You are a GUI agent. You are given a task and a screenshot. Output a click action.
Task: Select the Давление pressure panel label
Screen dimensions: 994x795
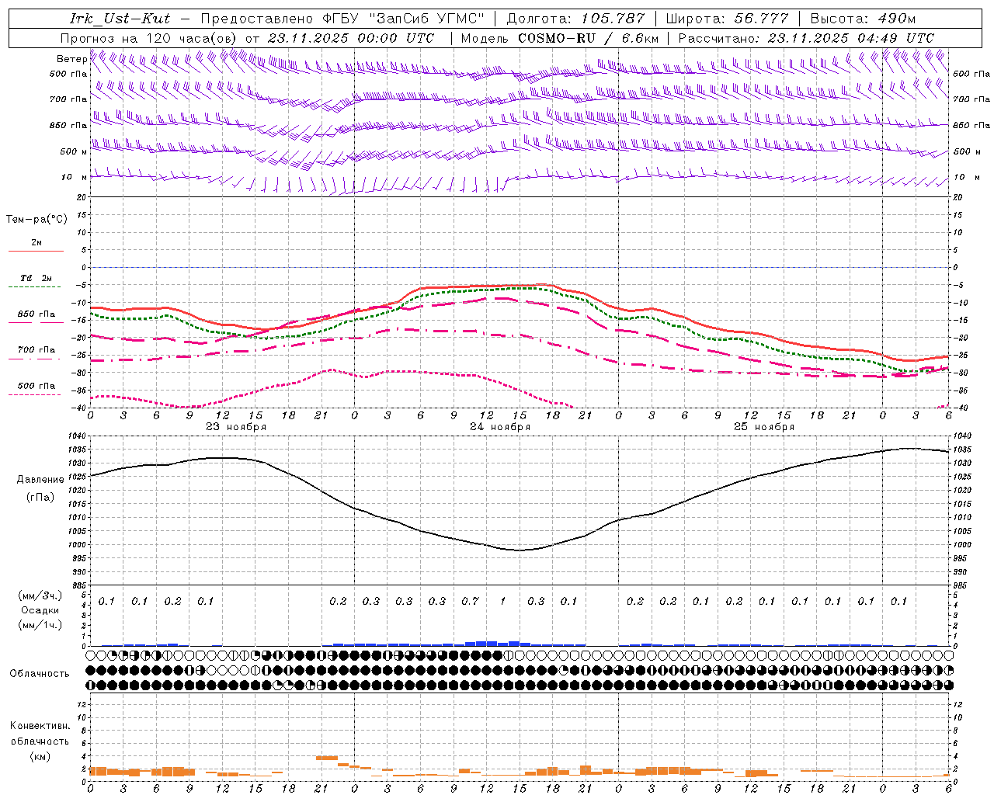[40, 480]
